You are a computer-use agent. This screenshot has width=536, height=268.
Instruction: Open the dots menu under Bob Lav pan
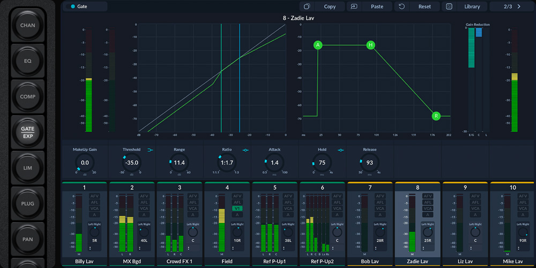(376, 248)
